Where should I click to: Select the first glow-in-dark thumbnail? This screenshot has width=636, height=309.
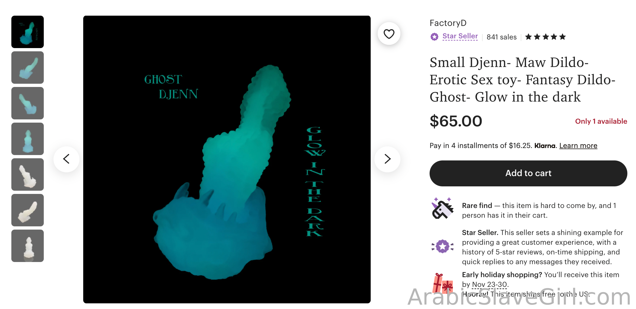coord(28,32)
